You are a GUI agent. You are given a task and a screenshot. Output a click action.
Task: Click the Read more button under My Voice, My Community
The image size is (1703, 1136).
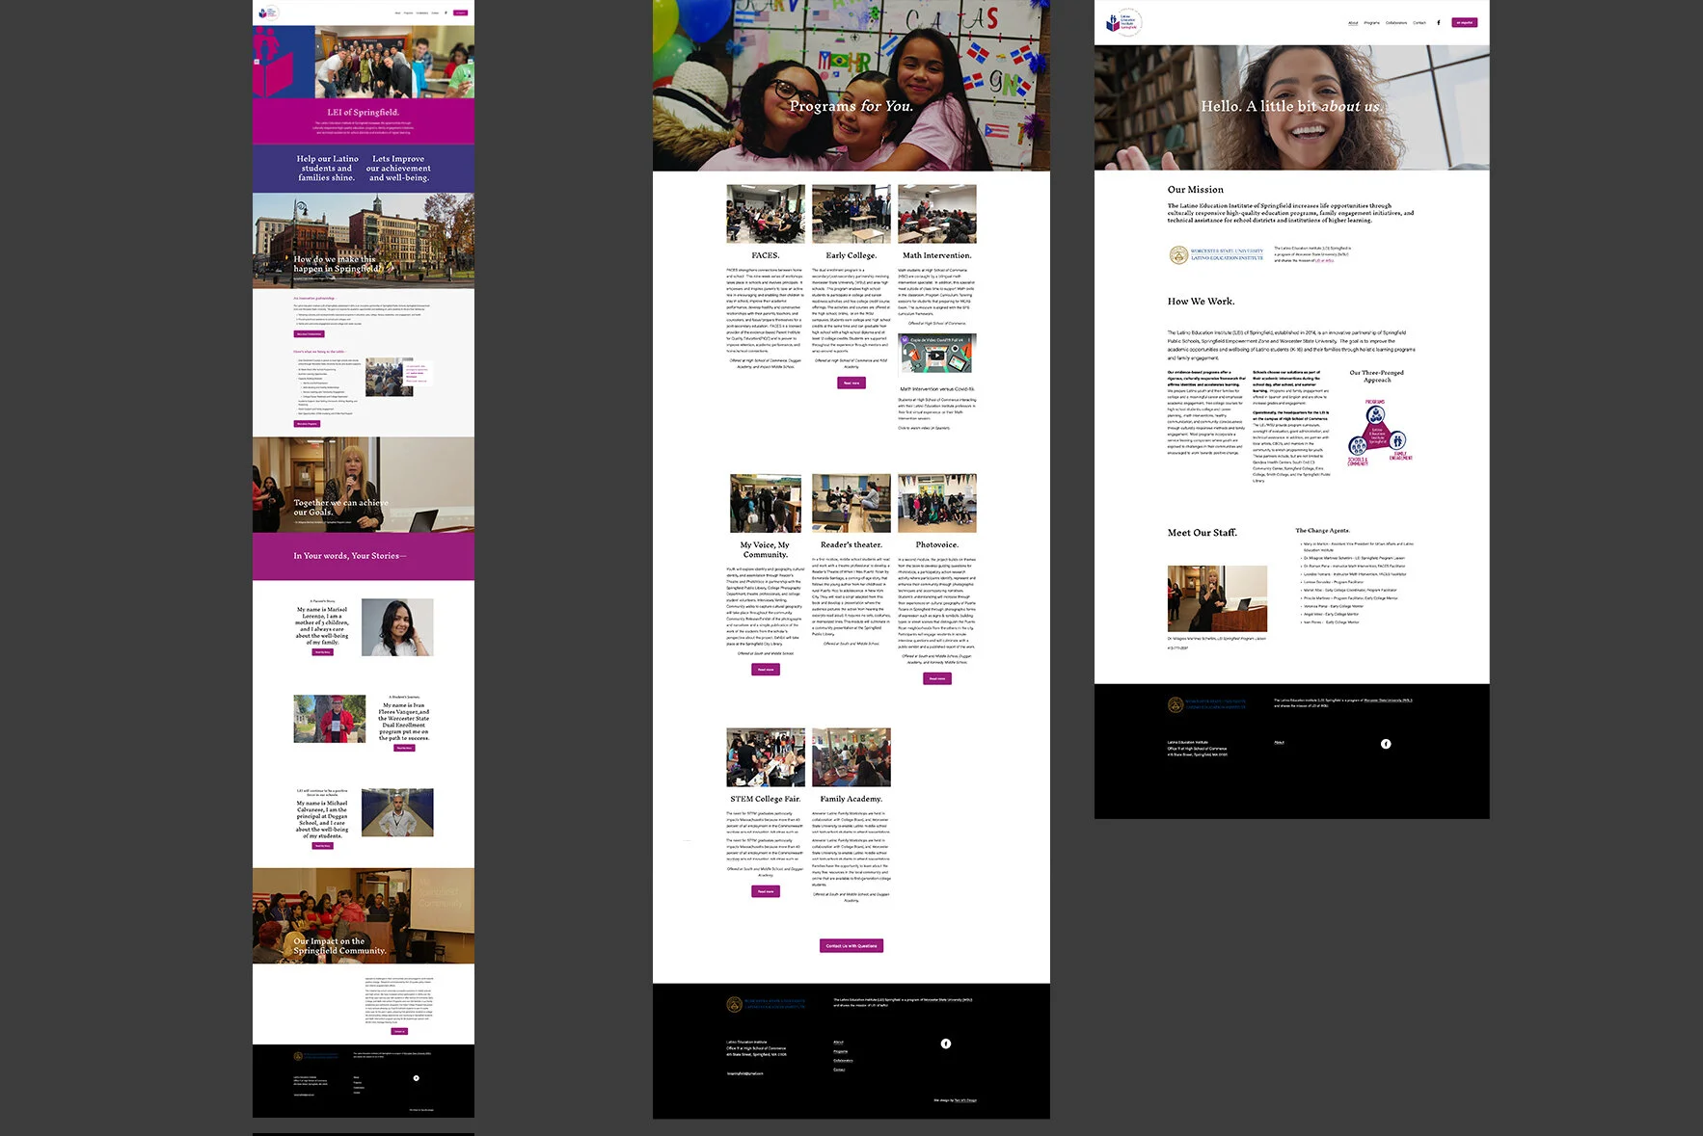[x=766, y=669]
